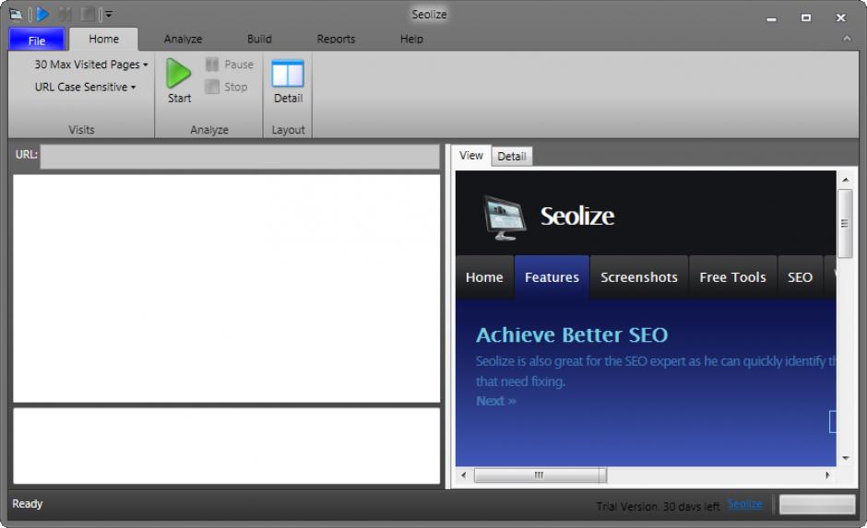
Task: Click the horizontal scroll right arrow
Action: 827,475
